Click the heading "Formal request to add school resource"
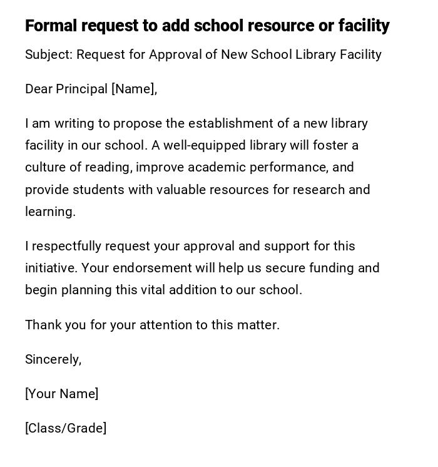The height and width of the screenshot is (467, 438). [x=206, y=26]
